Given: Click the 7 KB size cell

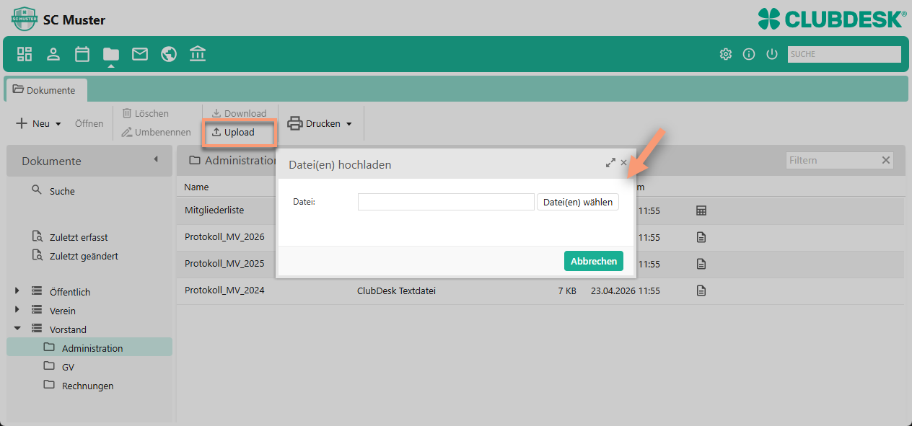Looking at the screenshot, I should [x=567, y=291].
